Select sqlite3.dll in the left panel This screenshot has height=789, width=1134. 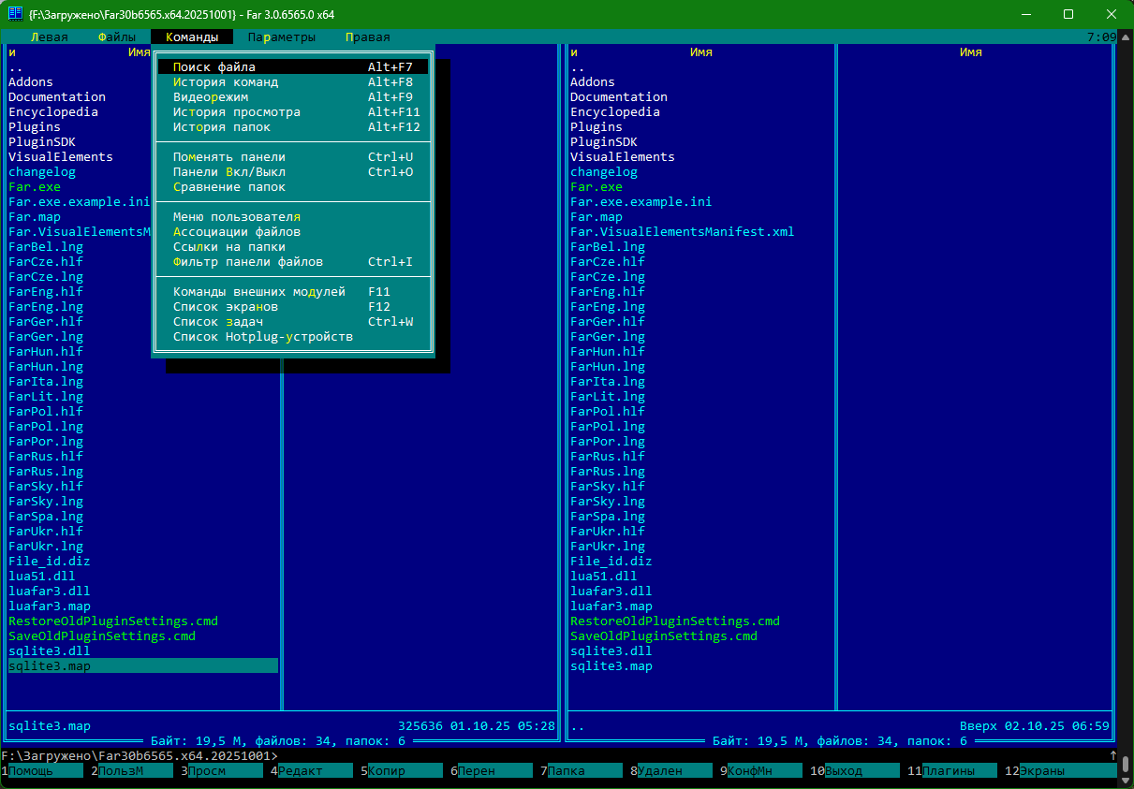coord(49,651)
